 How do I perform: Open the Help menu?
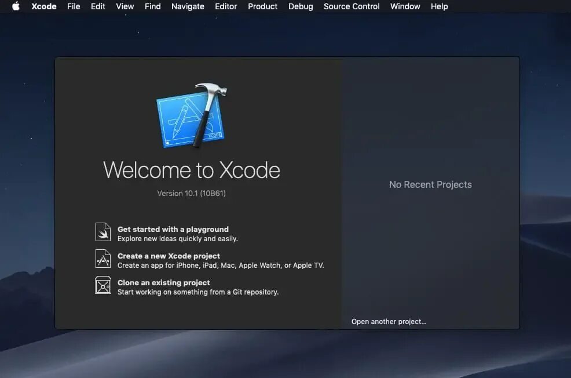(439, 6)
